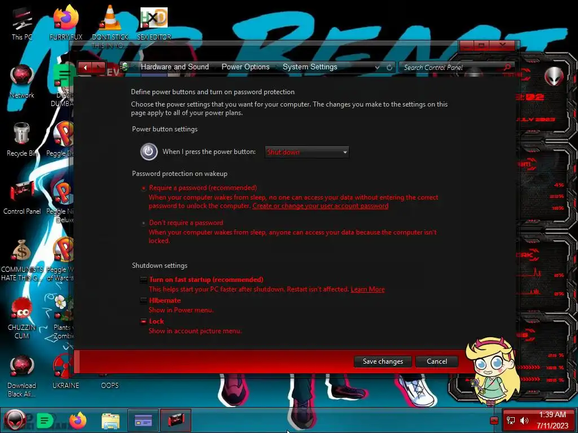Switch to the blue window taskbar app
The width and height of the screenshot is (578, 433).
pos(143,420)
